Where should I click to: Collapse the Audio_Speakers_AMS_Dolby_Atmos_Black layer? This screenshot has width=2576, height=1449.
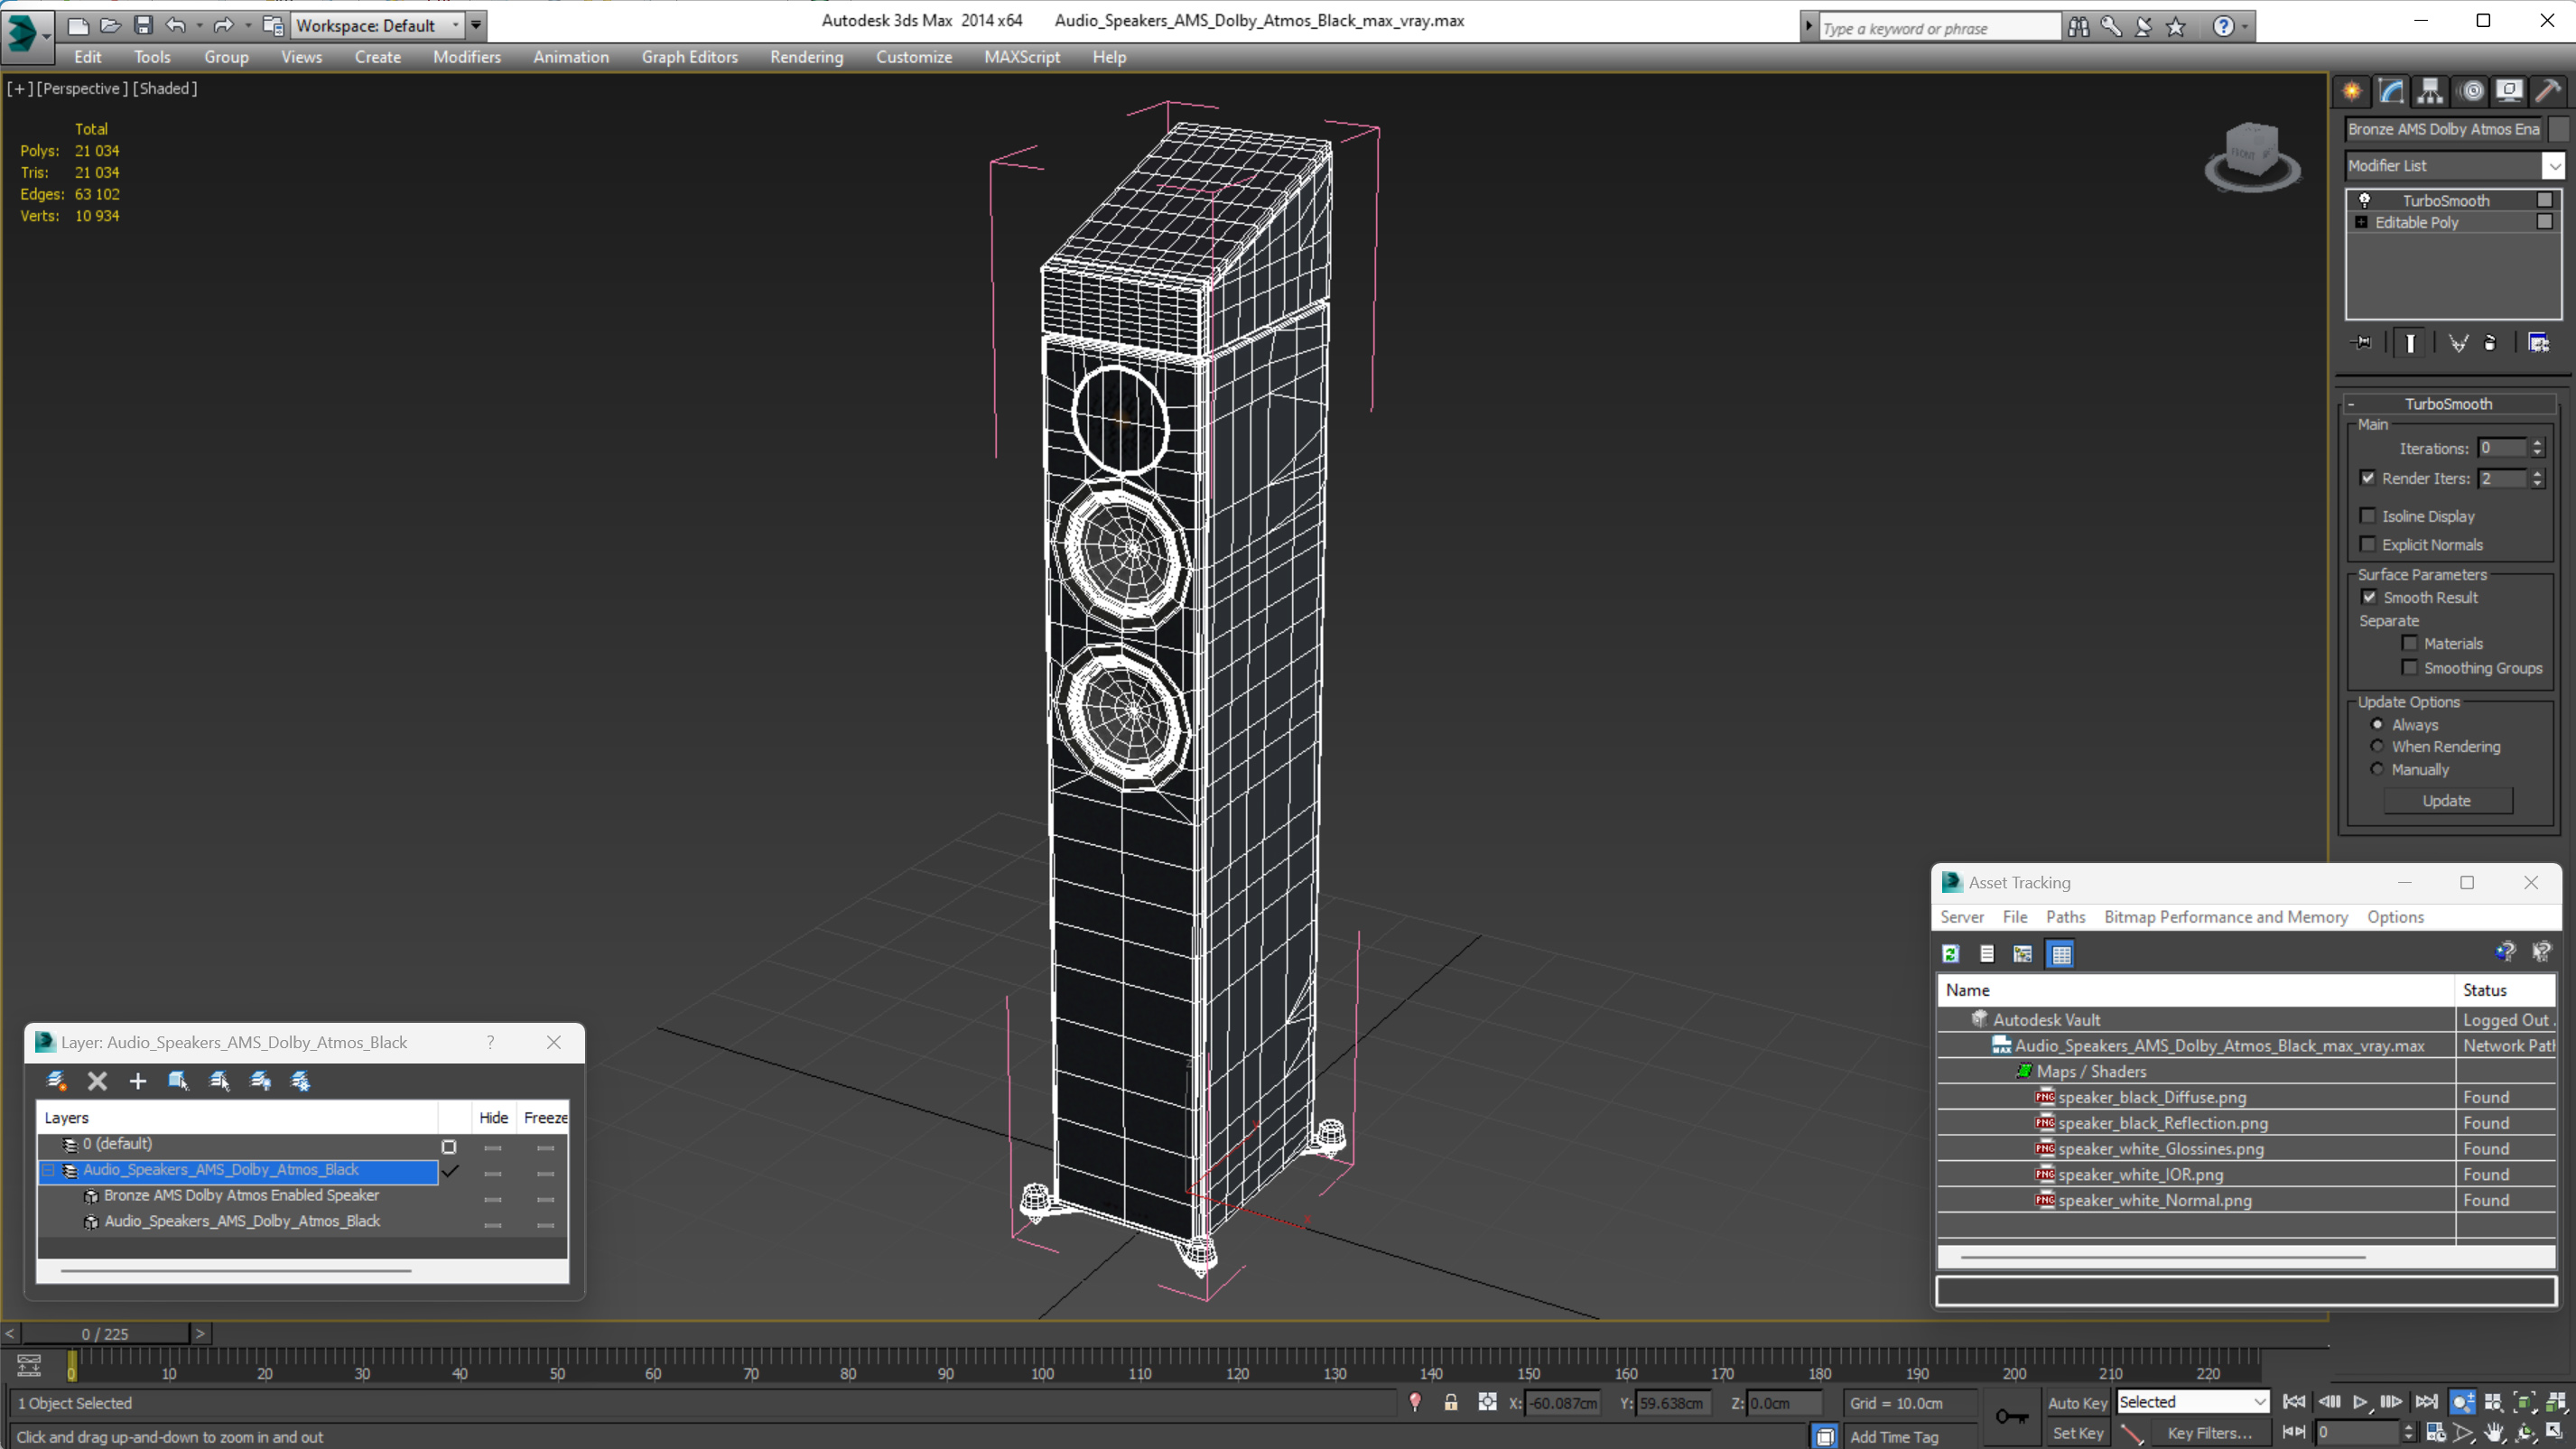(47, 1170)
